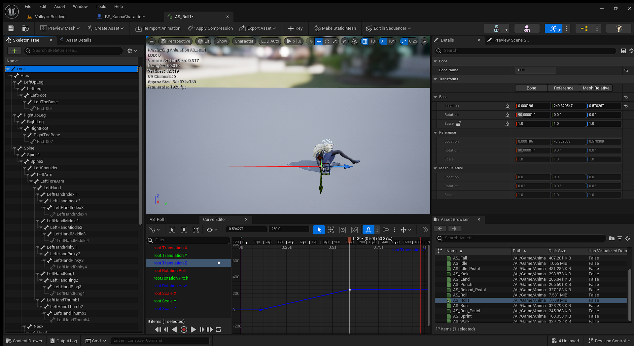Open the Create Asset dropdown

pyautogui.click(x=106, y=28)
